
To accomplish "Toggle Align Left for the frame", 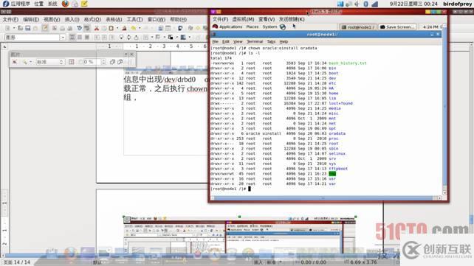I will (97, 37).
